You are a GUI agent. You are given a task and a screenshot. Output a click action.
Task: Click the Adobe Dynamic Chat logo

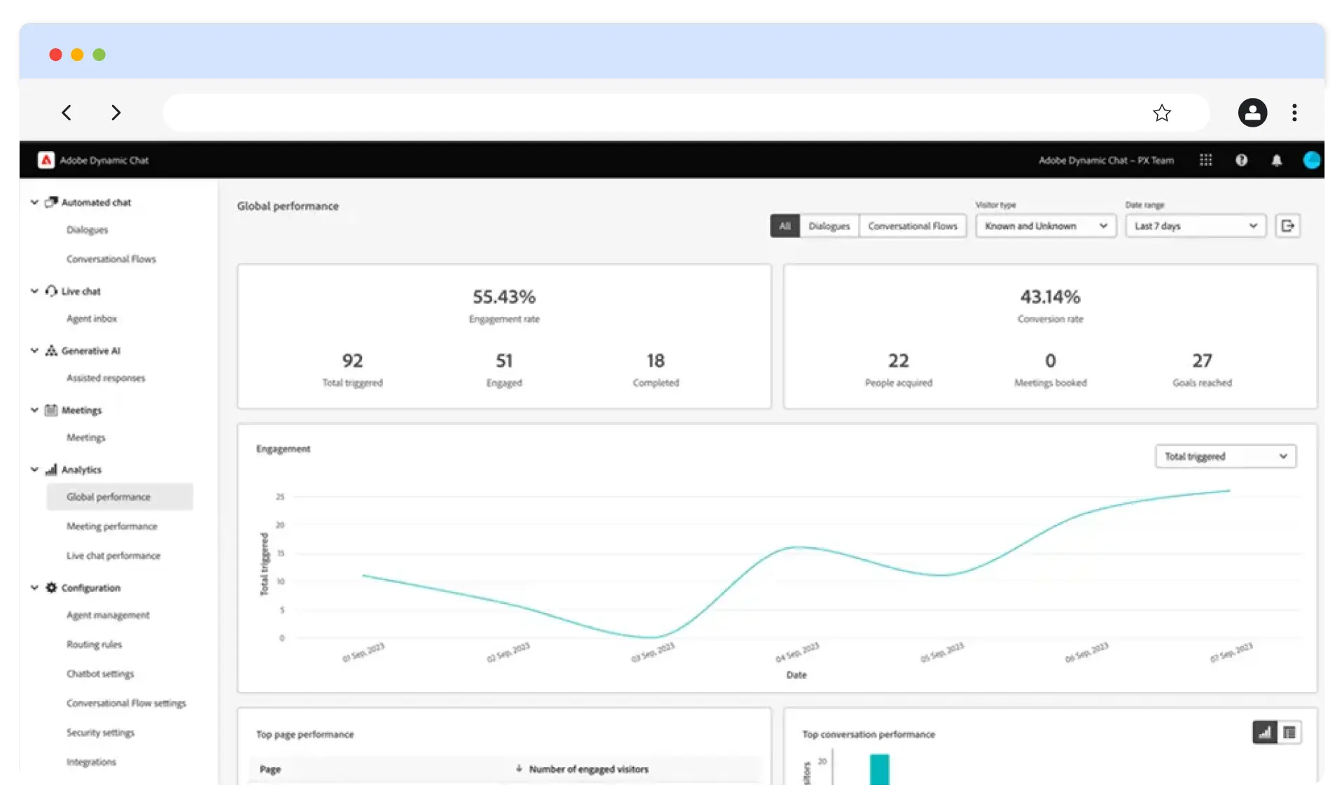point(46,160)
